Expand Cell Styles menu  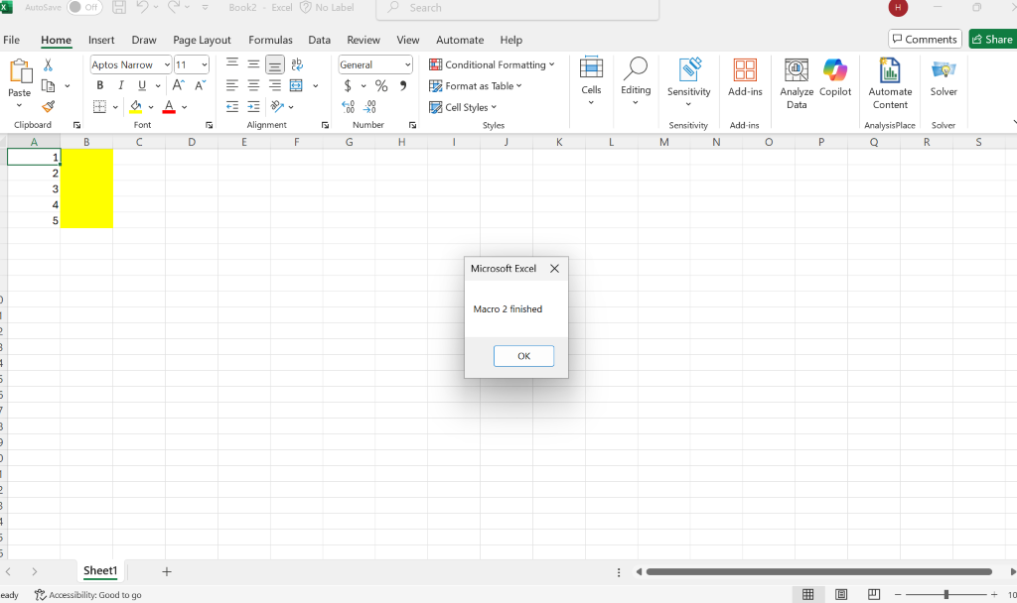pos(463,107)
